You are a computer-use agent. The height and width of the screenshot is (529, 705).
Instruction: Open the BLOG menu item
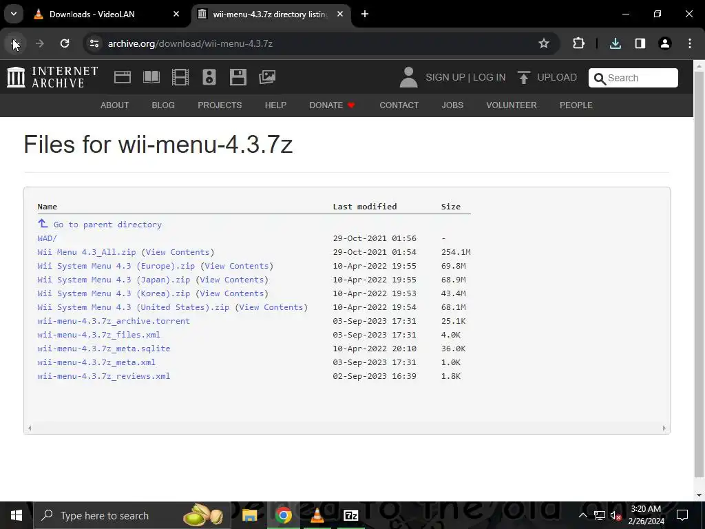click(x=163, y=105)
